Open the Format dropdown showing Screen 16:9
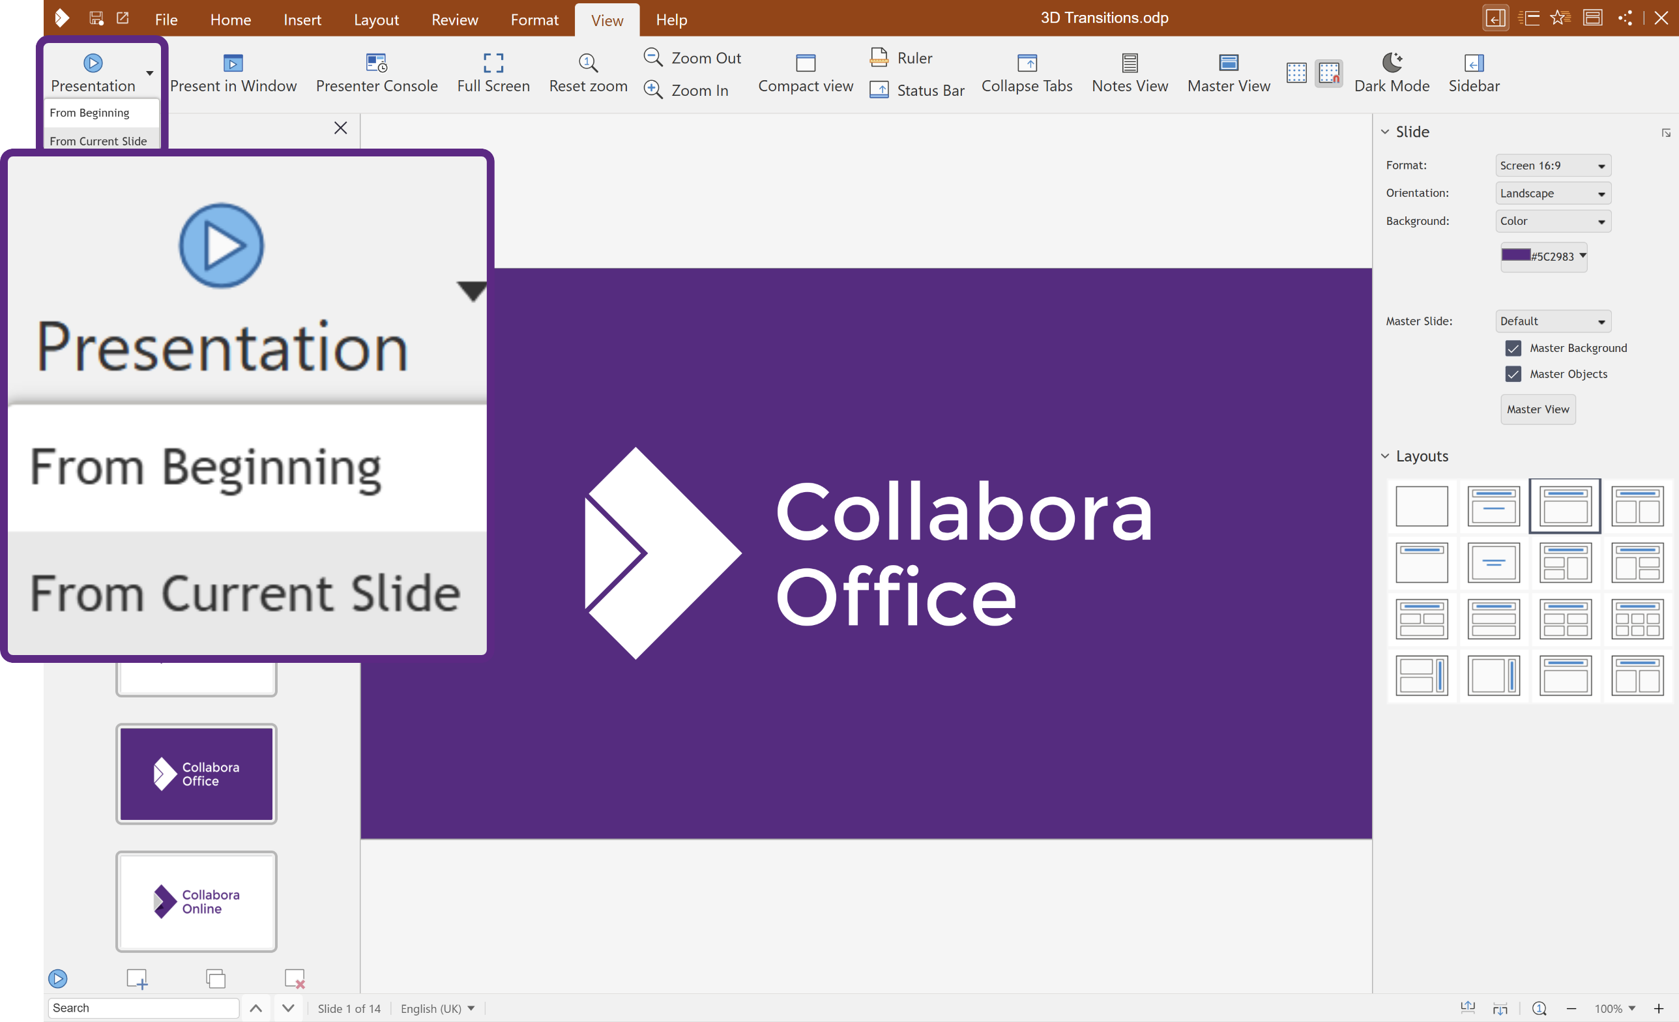This screenshot has width=1679, height=1022. 1553,166
